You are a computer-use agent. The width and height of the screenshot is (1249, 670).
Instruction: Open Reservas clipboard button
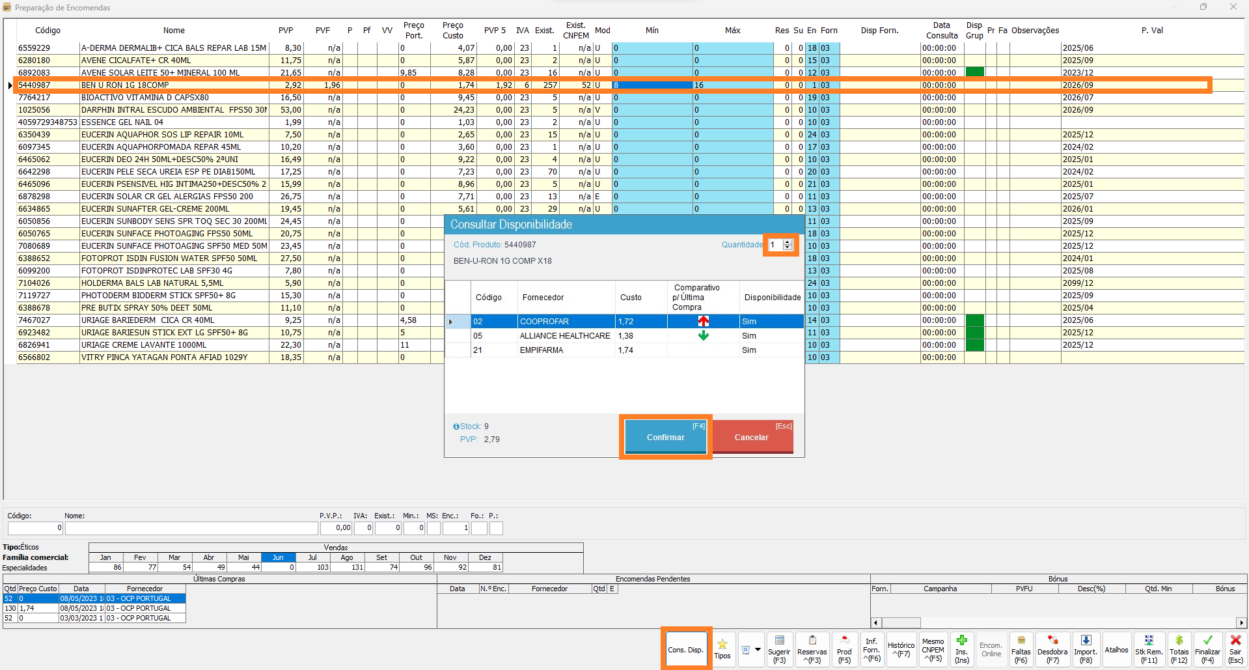point(812,649)
